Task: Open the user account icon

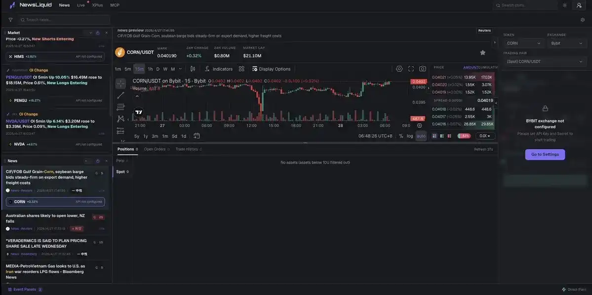Action: tap(579, 5)
